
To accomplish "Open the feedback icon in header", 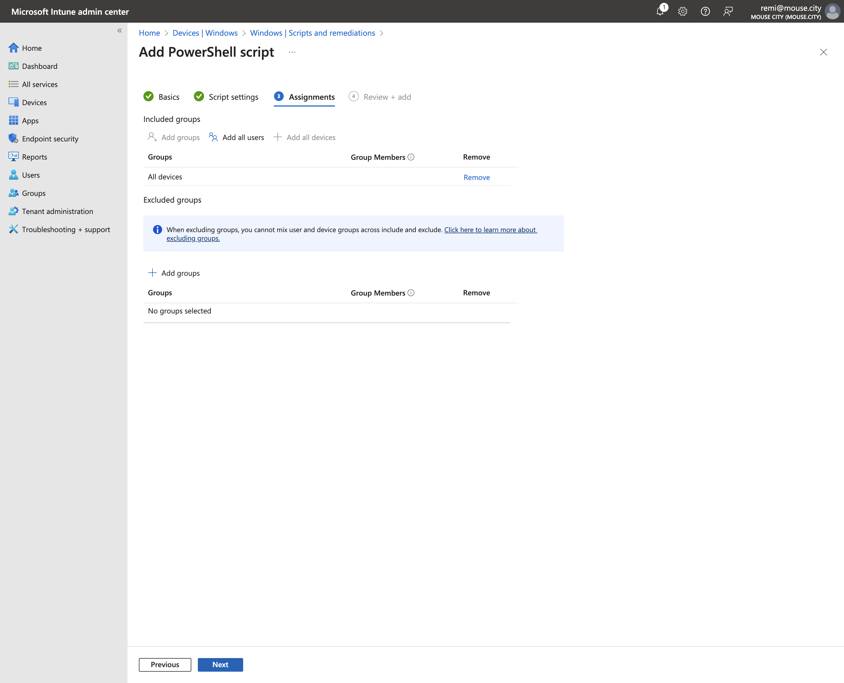I will click(728, 11).
